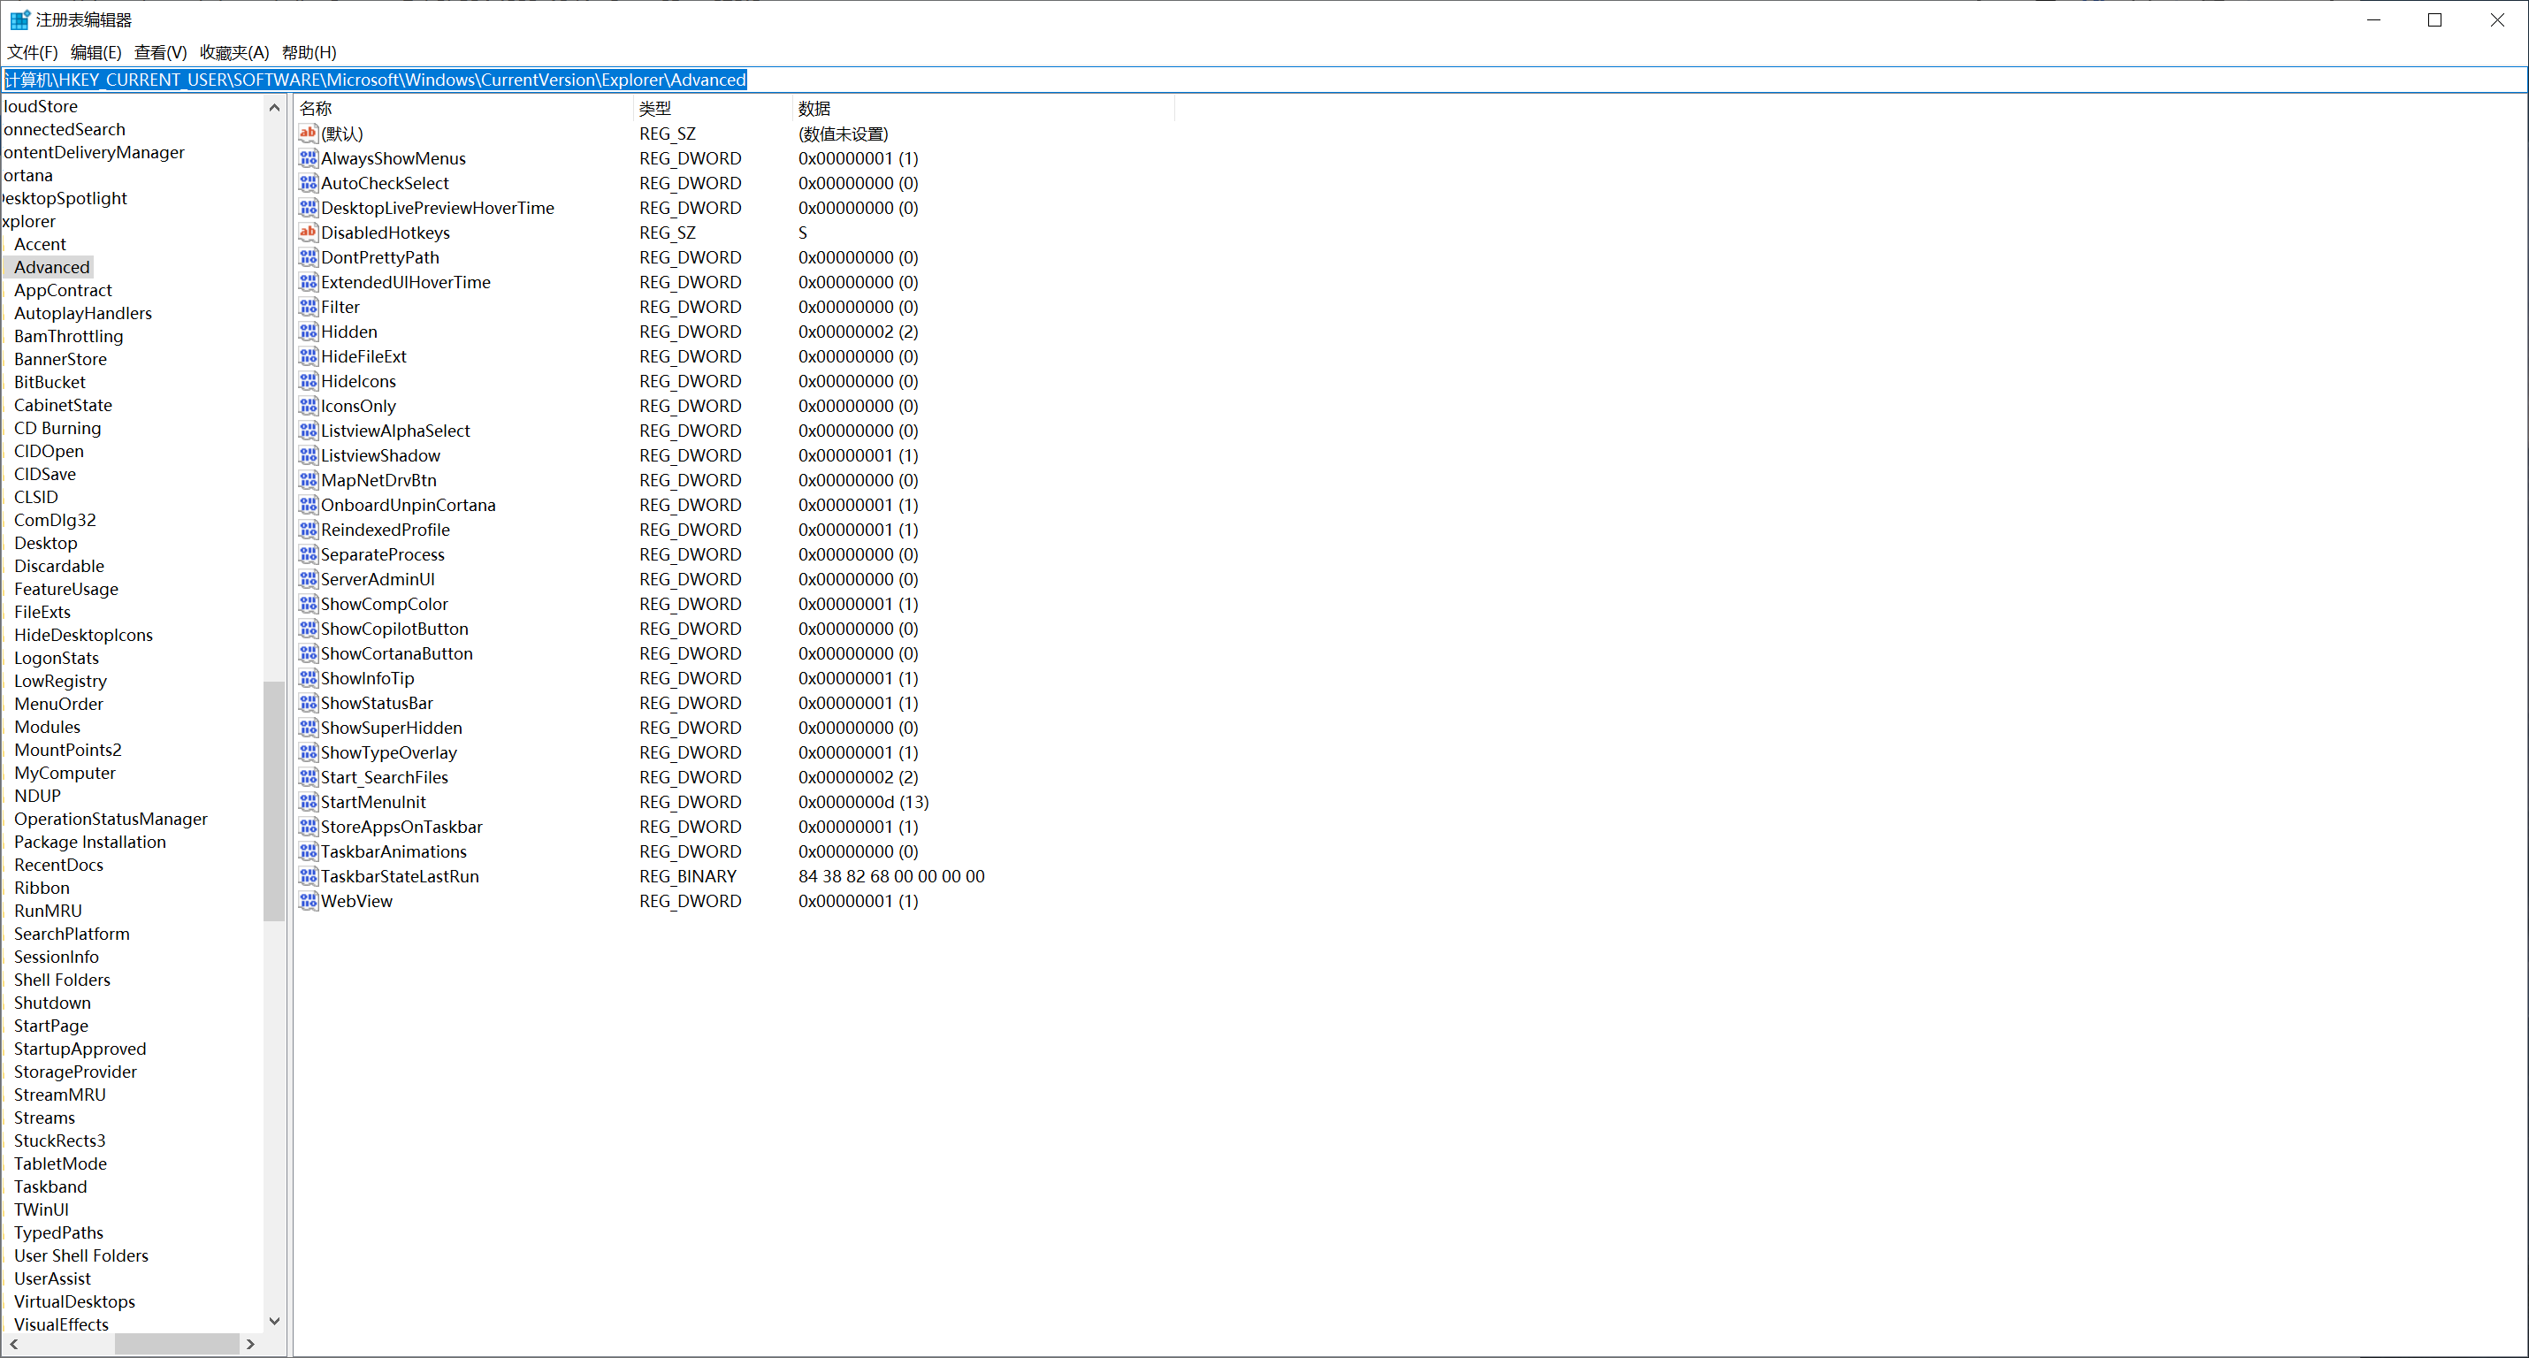Select the ServerAdminUI value name

tap(378, 579)
